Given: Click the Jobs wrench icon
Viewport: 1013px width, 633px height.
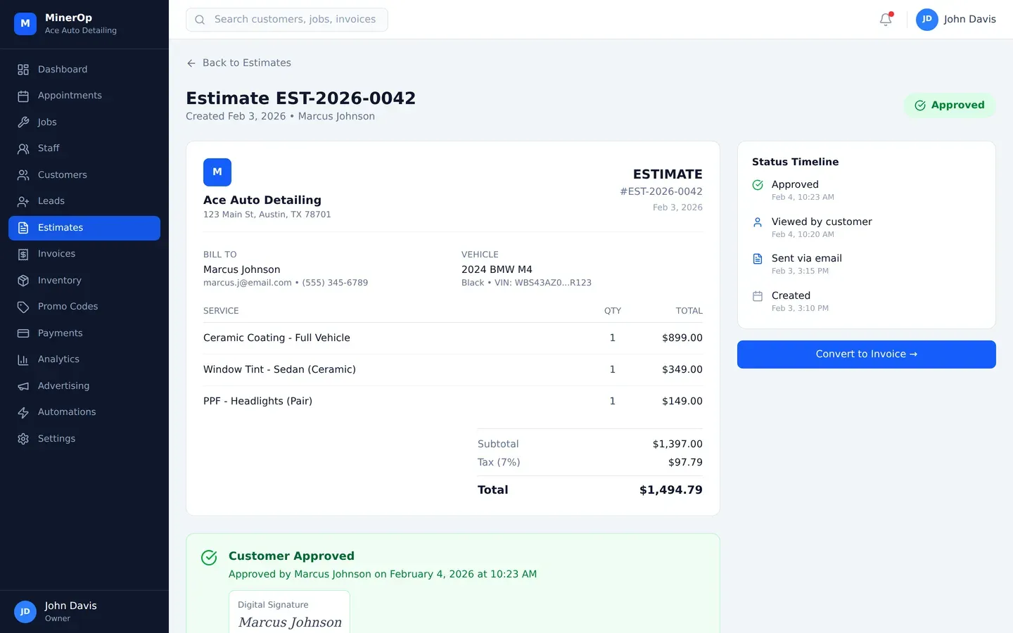Looking at the screenshot, I should [x=23, y=122].
